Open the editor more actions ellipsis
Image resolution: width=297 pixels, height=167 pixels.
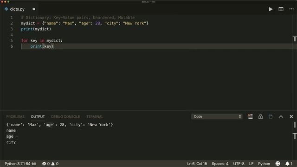[x=291, y=9]
